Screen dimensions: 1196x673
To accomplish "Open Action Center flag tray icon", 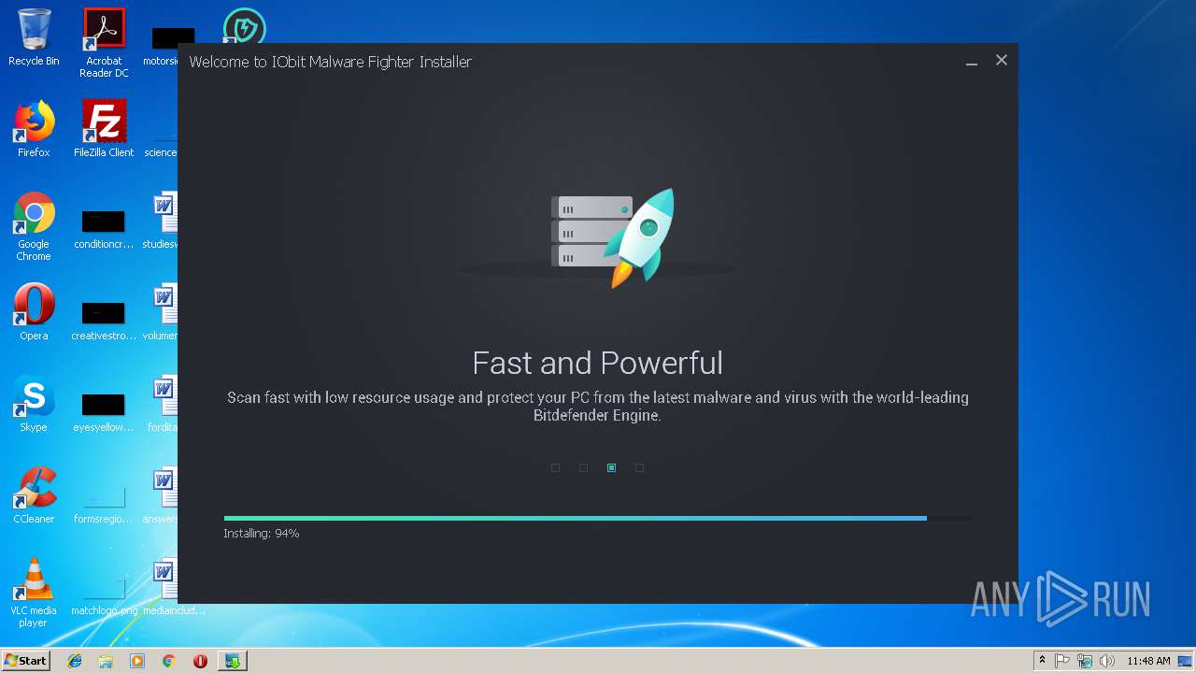I will click(1062, 661).
